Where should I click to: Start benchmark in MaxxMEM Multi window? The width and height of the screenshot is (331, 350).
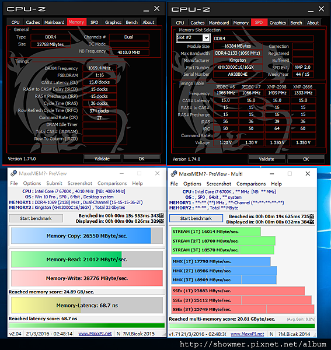[196, 218]
